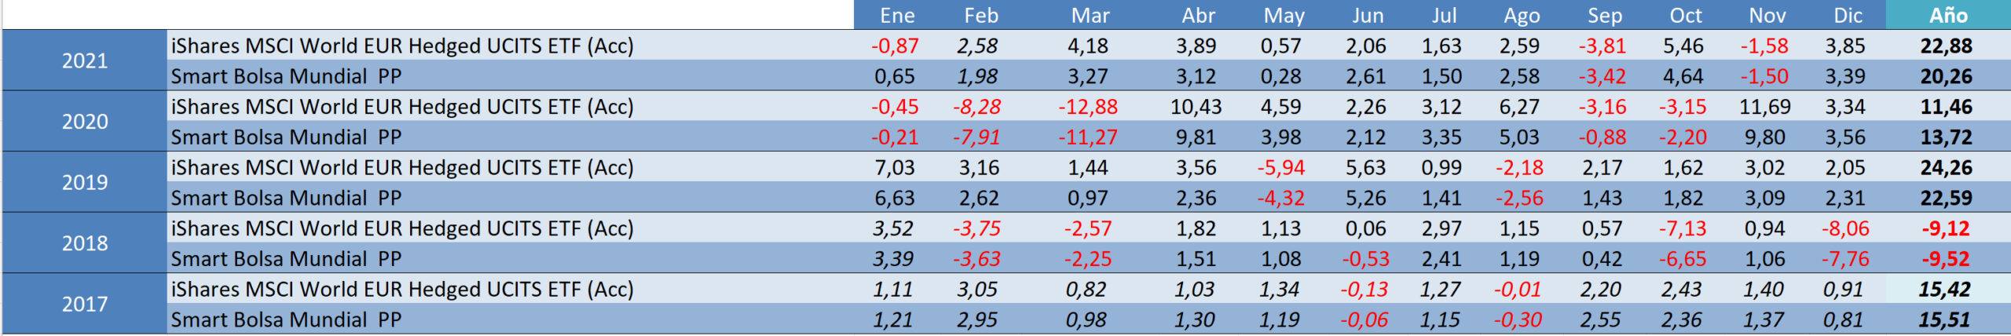The height and width of the screenshot is (336, 2011).
Task: Select the 2018 year cell
Action: coord(85,243)
